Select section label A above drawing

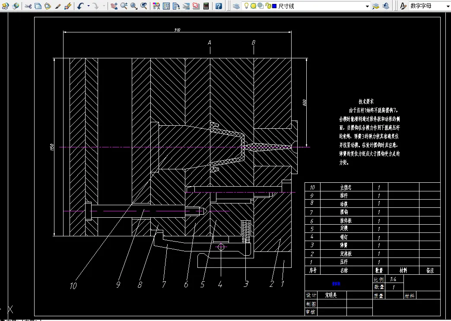(x=210, y=43)
